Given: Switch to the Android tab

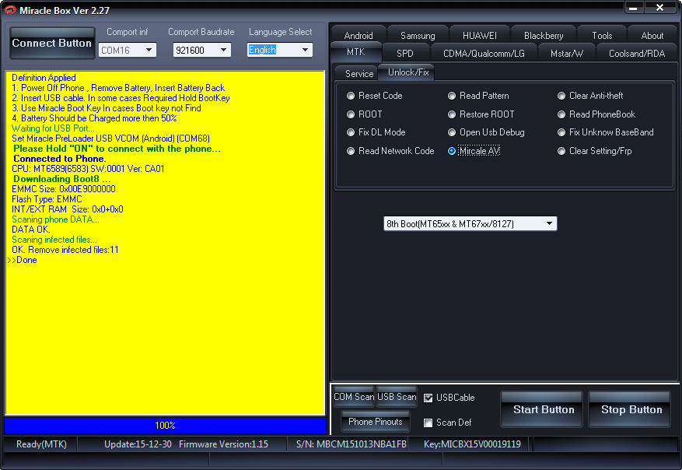Looking at the screenshot, I should click(358, 35).
